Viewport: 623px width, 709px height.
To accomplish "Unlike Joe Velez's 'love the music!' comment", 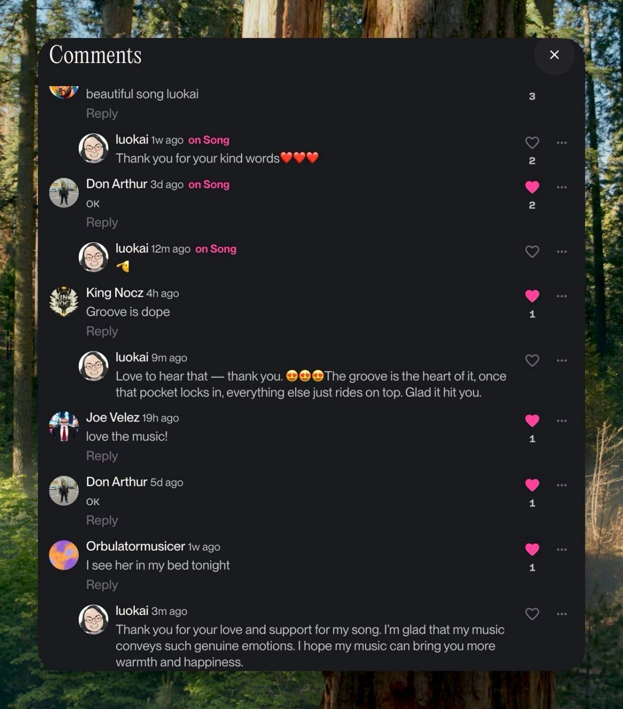I will coord(532,420).
